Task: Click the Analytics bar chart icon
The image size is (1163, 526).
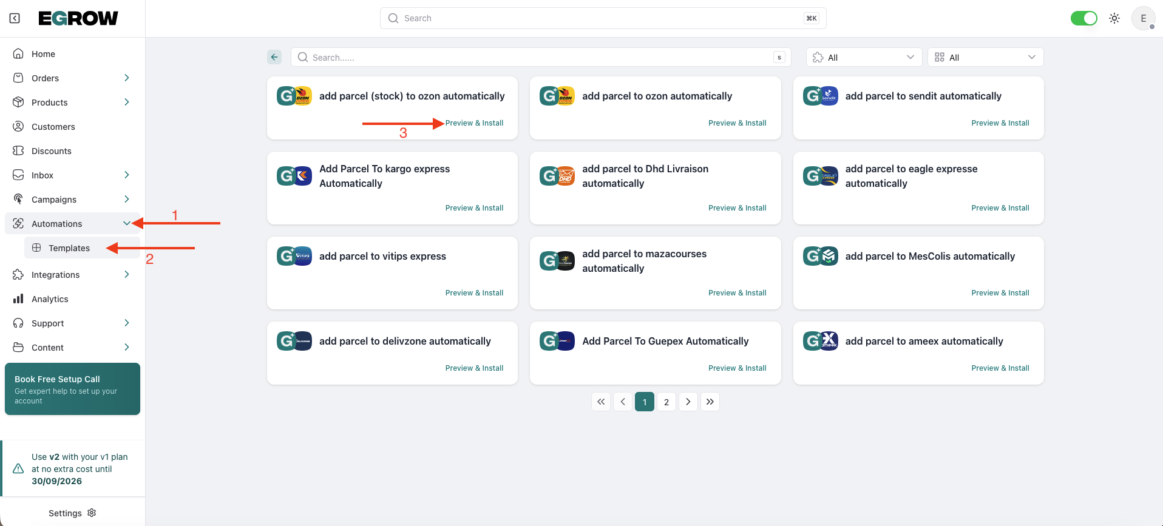Action: (18, 299)
